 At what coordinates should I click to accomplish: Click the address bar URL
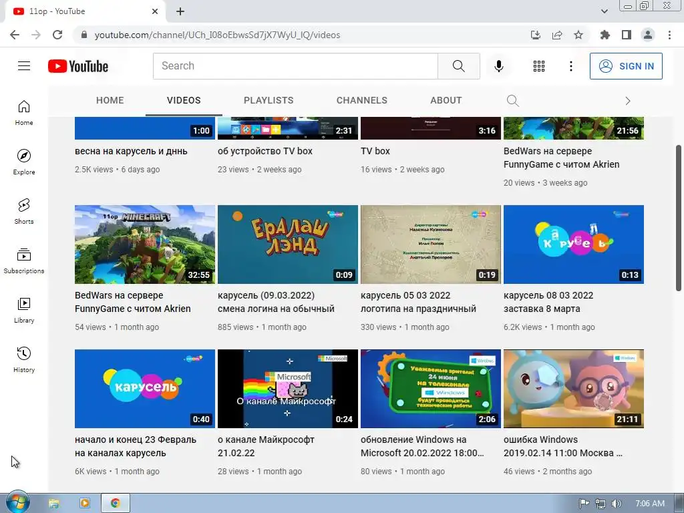pos(217,35)
